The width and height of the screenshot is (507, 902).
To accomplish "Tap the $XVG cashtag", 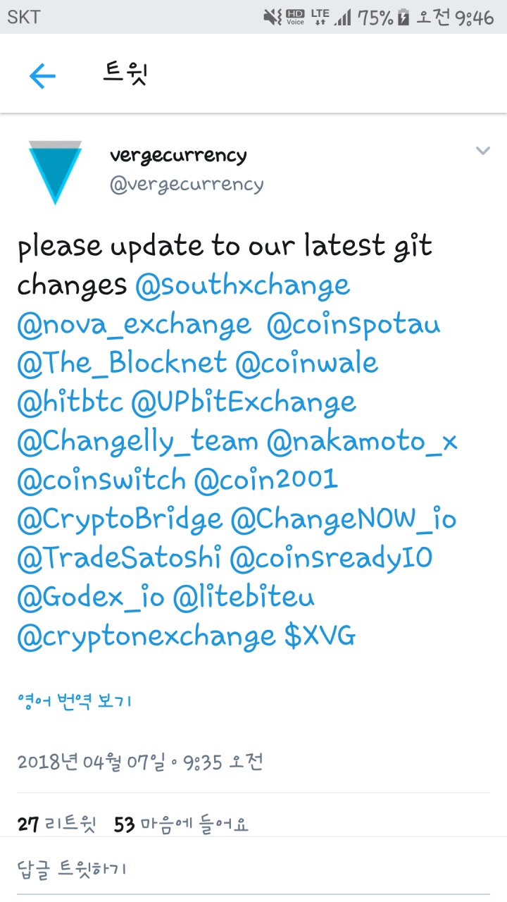I will (x=320, y=636).
